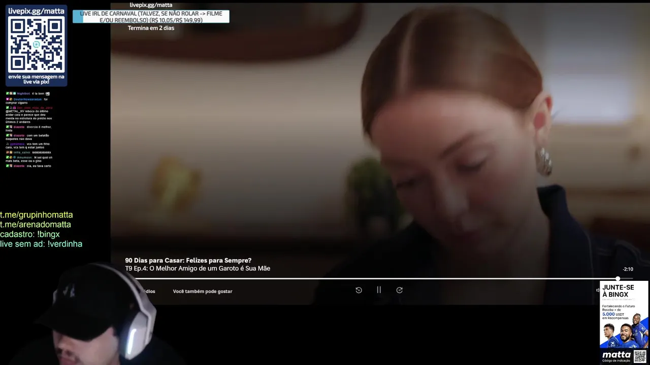This screenshot has height=365, width=650.
Task: Click the green check badge next to Nightbot
Action: 8,94
